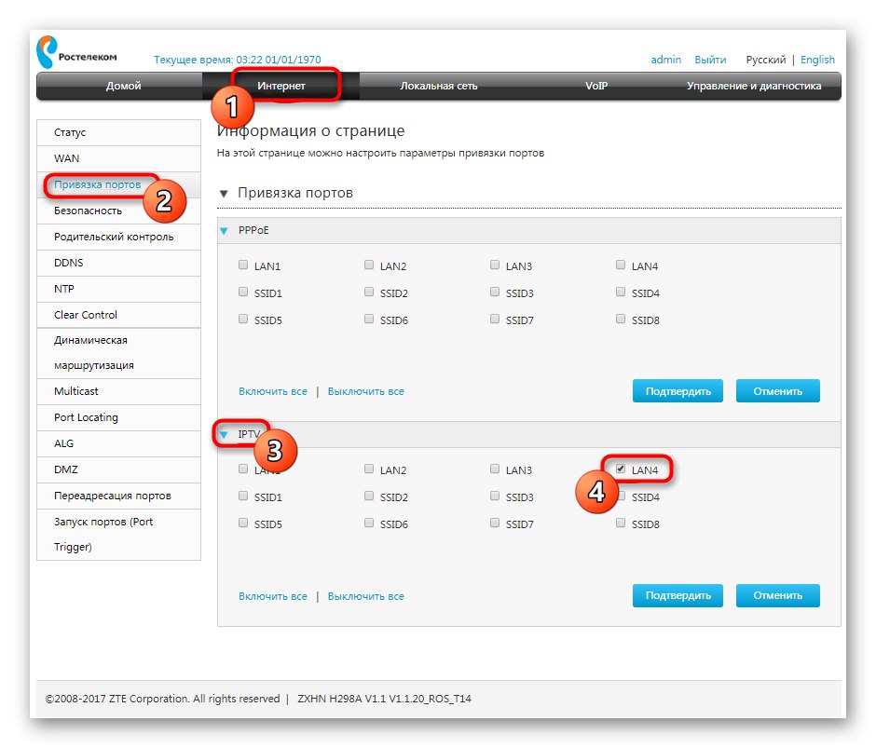This screenshot has height=748, width=876.
Task: Click Выключить все under PPPoE
Action: 365,391
